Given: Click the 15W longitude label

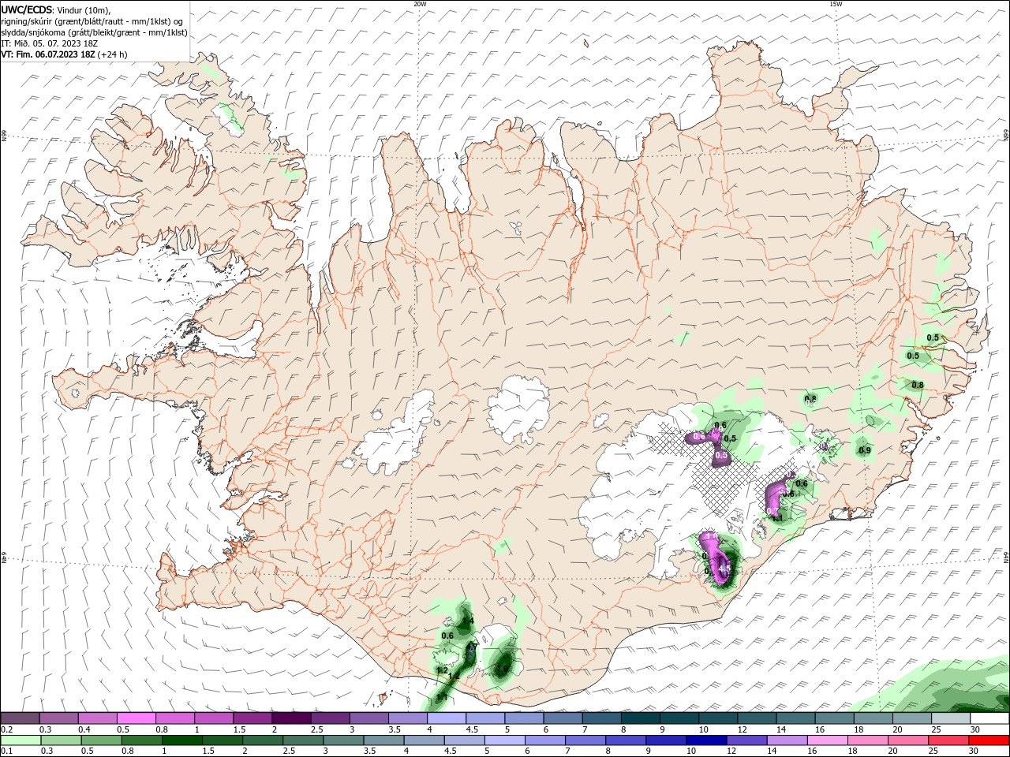Looking at the screenshot, I should pyautogui.click(x=836, y=4).
